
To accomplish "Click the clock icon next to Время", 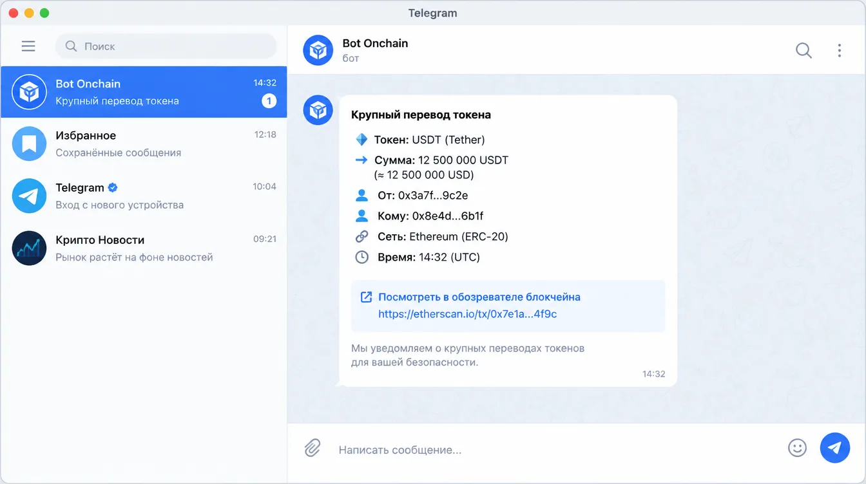I will click(x=362, y=257).
